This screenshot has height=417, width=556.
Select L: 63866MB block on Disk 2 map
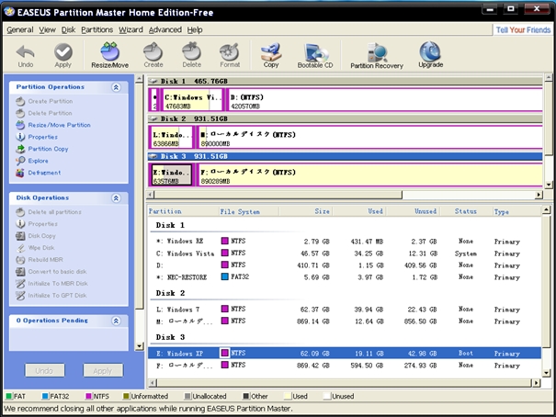click(x=171, y=138)
